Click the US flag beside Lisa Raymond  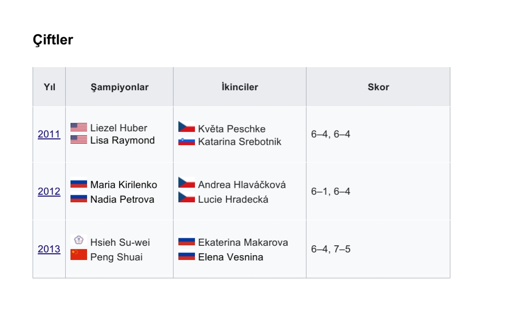[79, 139]
